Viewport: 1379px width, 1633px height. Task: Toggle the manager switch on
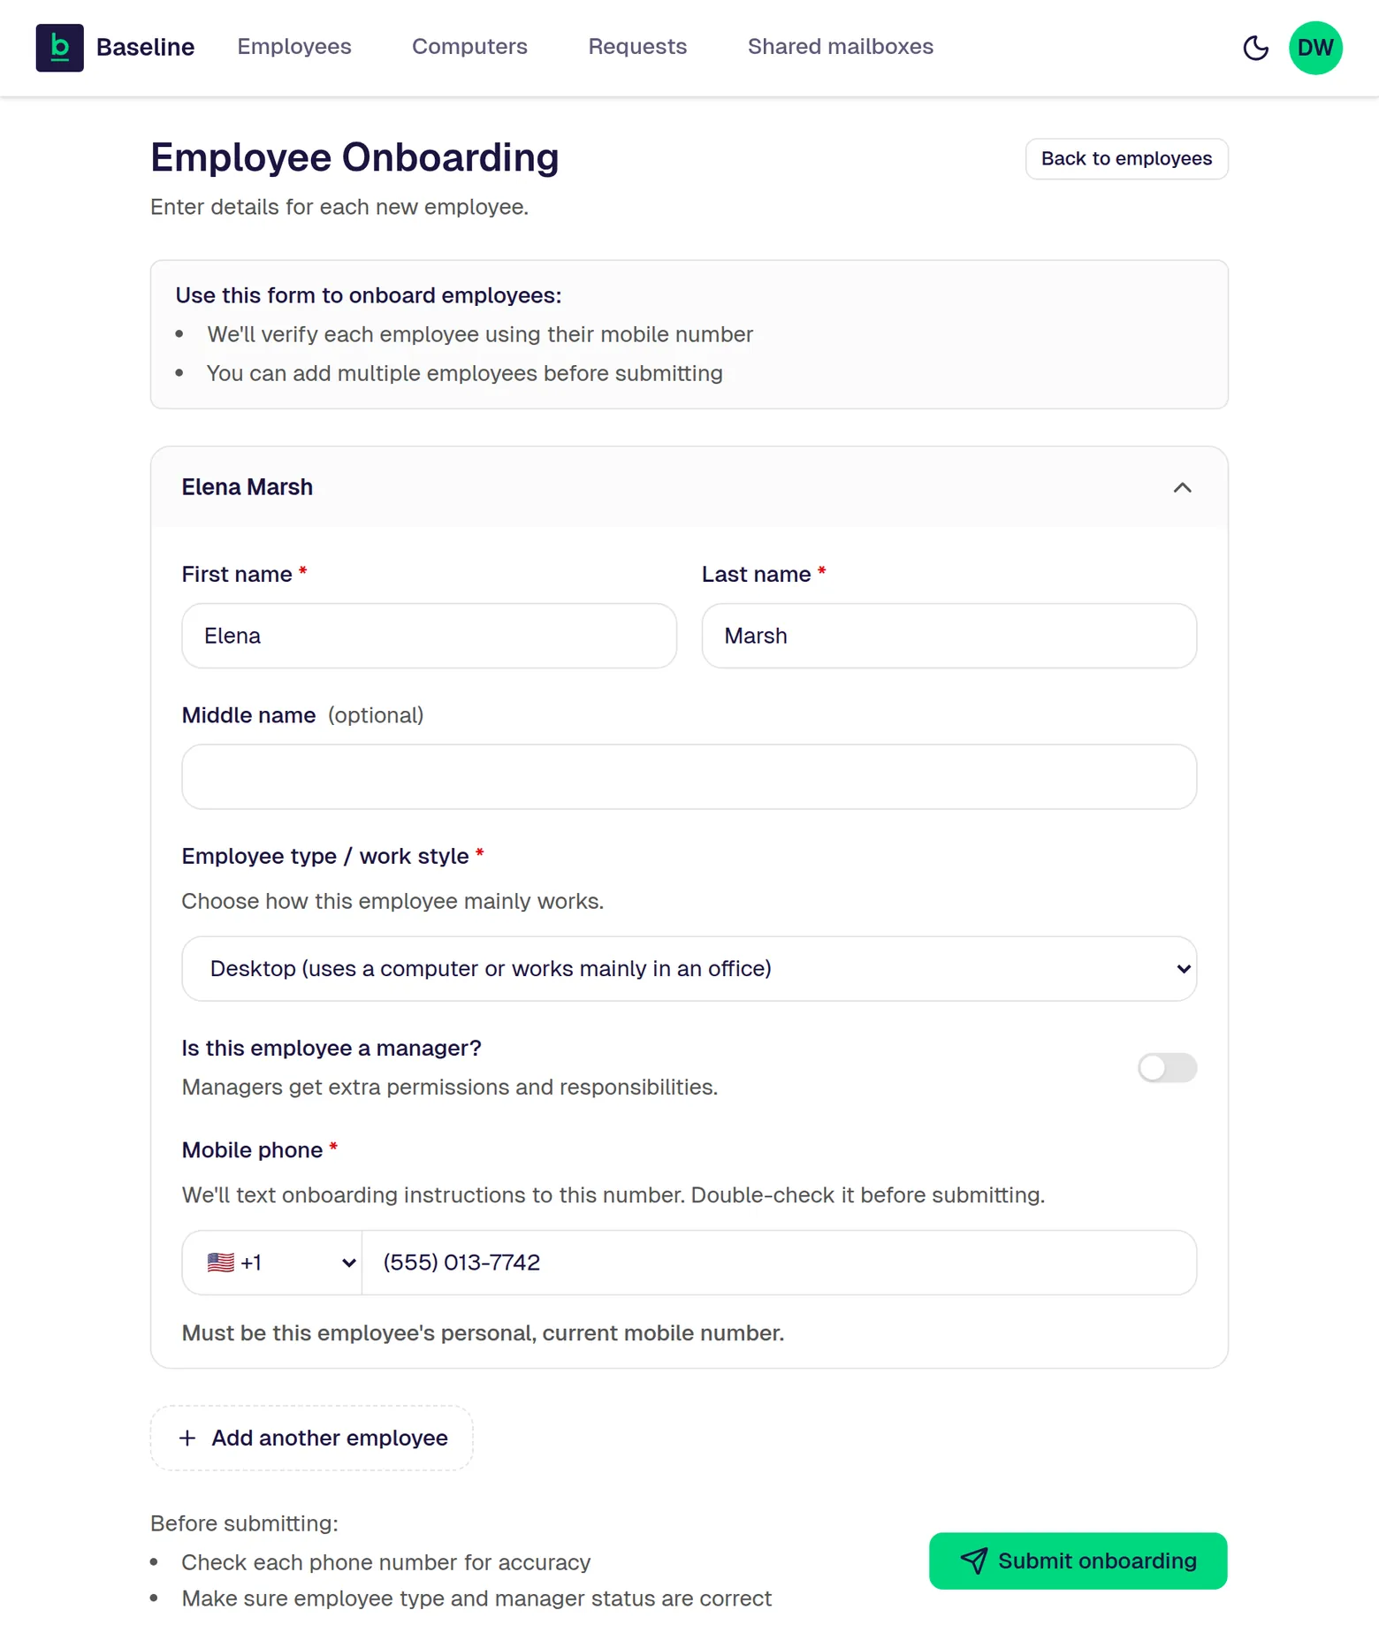click(1167, 1068)
